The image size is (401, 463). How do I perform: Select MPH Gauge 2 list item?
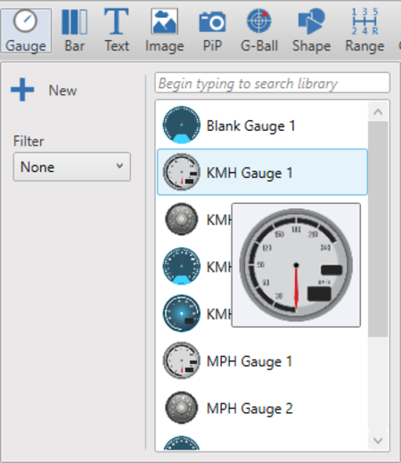coord(262,408)
